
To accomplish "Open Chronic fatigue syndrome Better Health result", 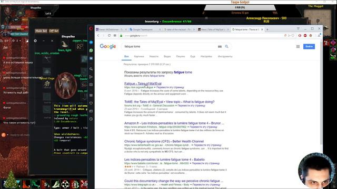I will [x=164, y=141].
